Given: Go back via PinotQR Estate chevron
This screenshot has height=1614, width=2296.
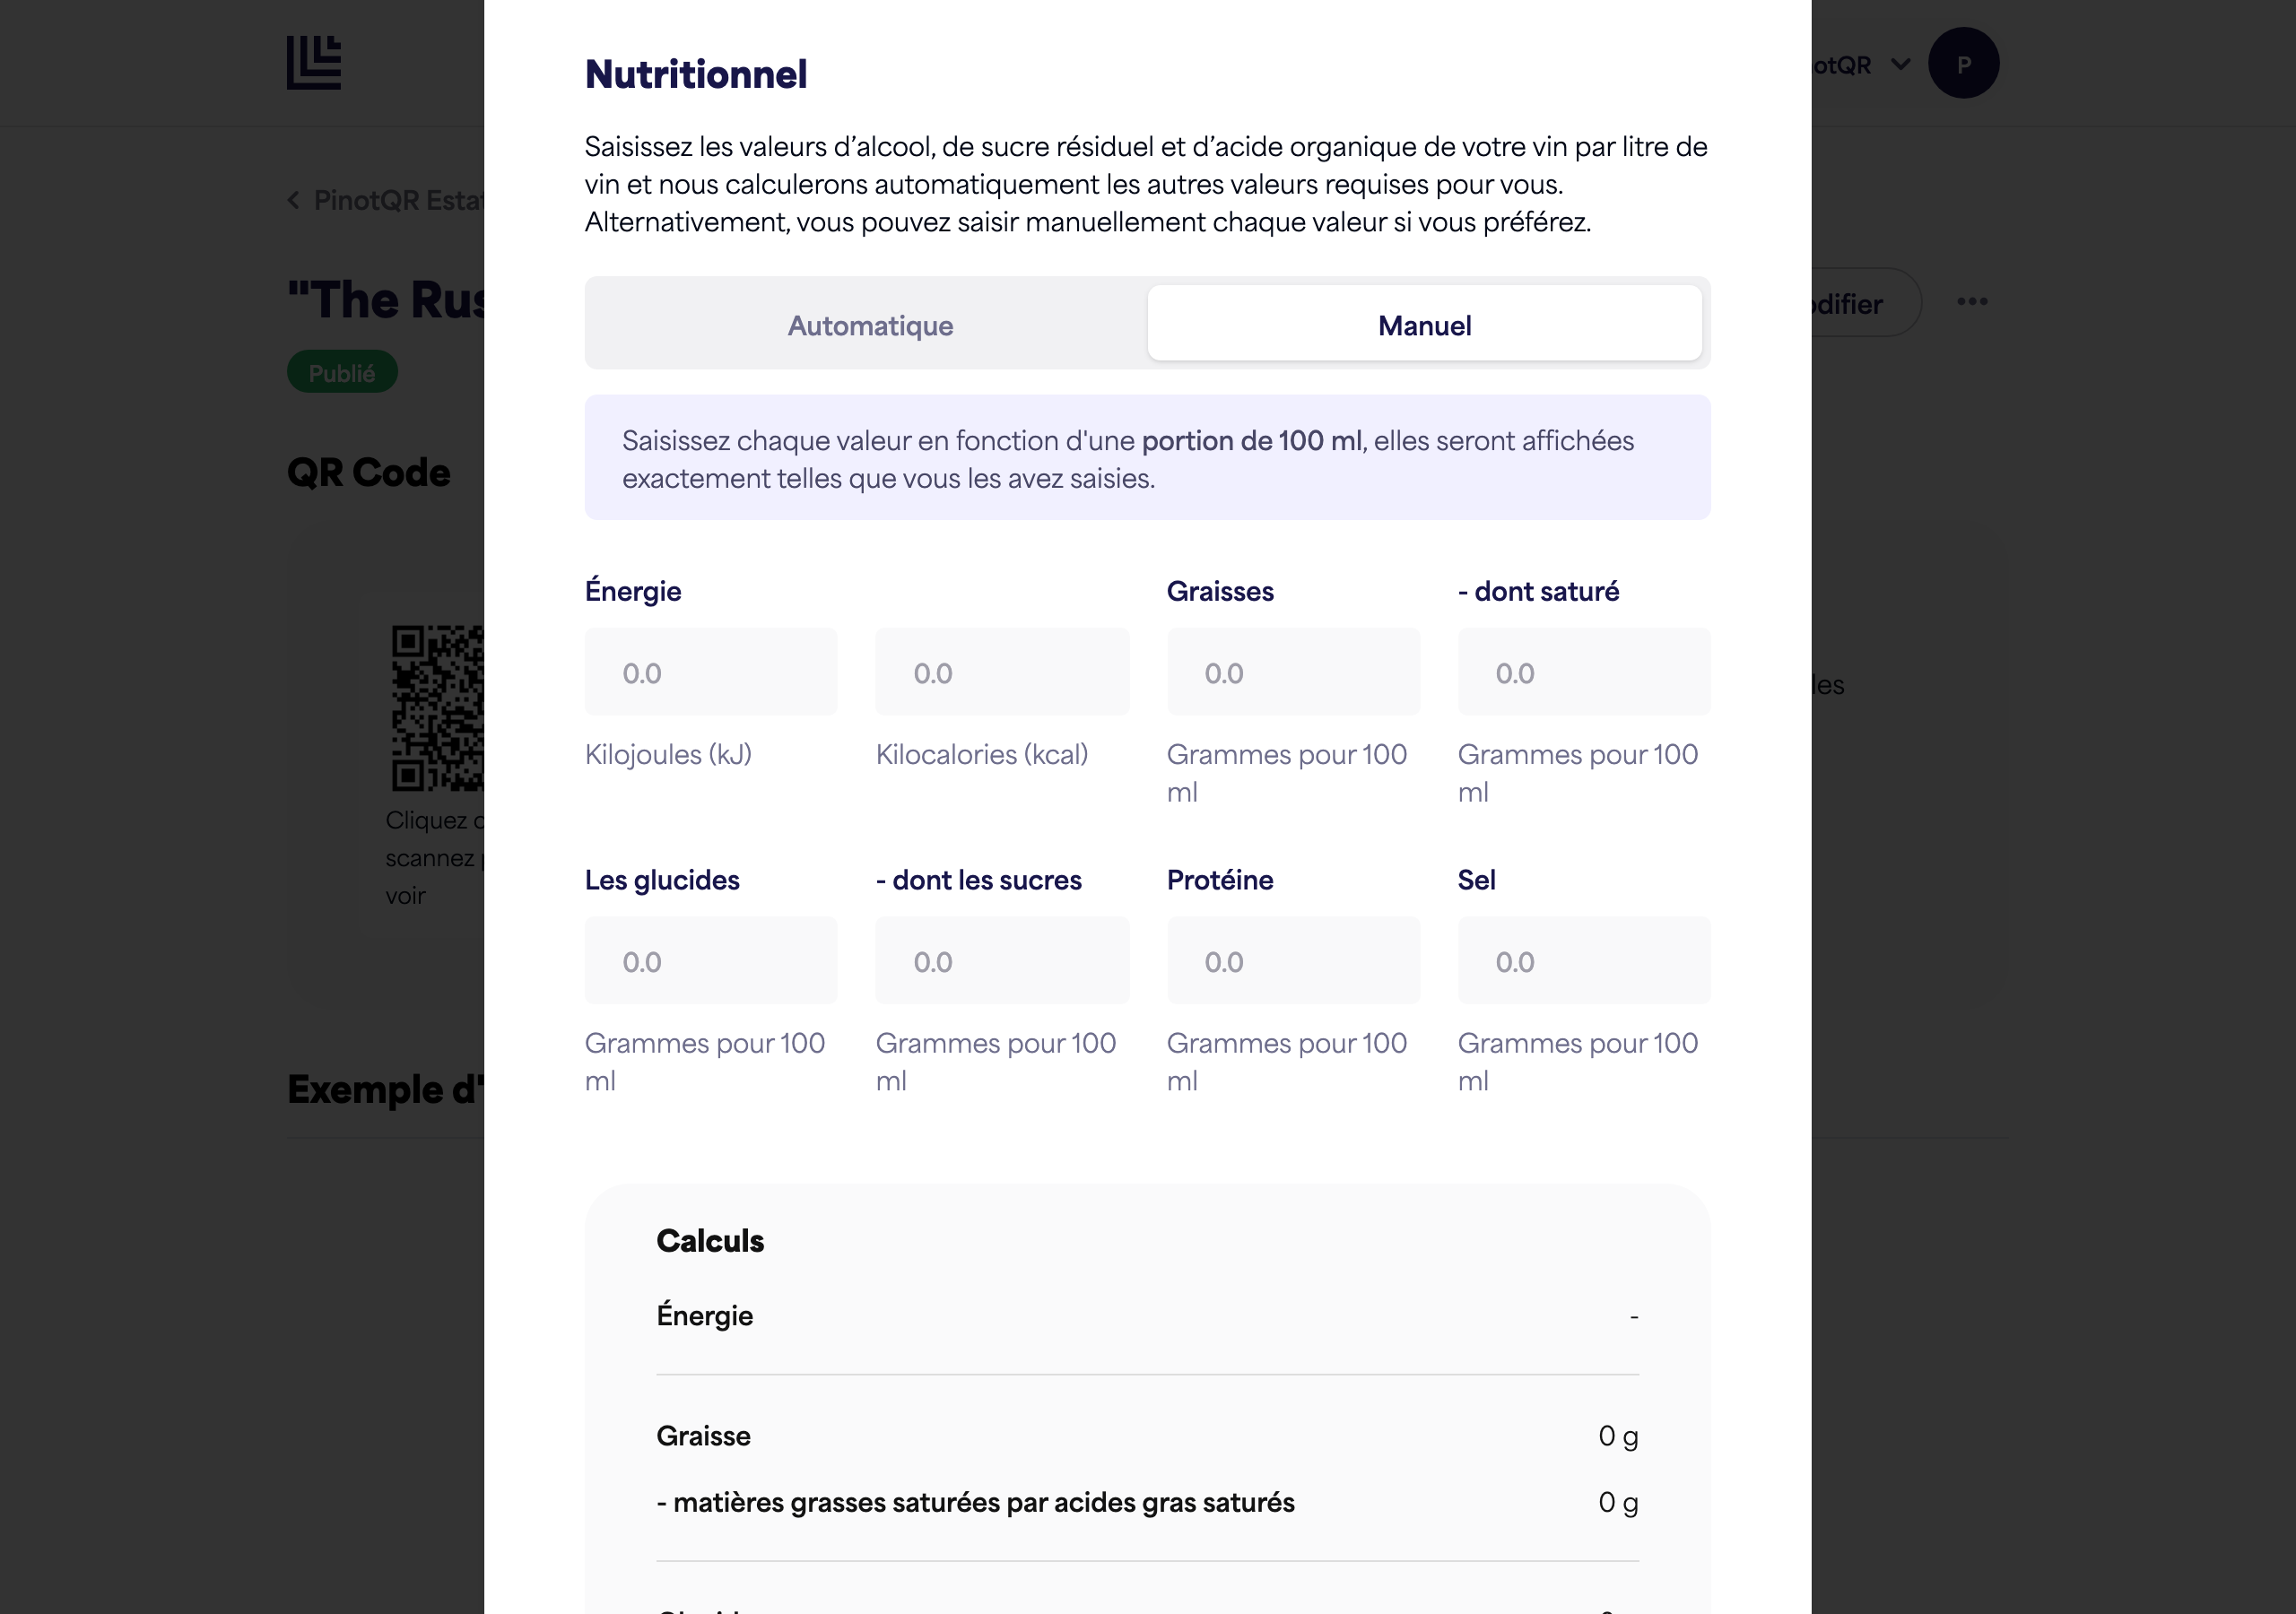Looking at the screenshot, I should pyautogui.click(x=293, y=200).
